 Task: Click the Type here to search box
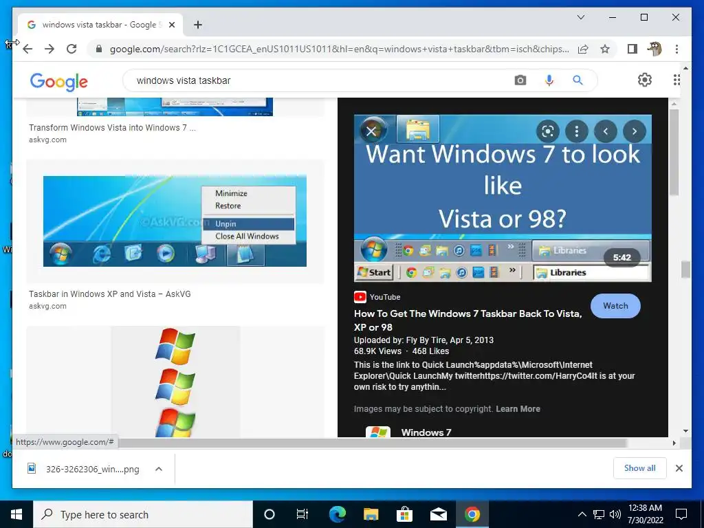pos(143,514)
